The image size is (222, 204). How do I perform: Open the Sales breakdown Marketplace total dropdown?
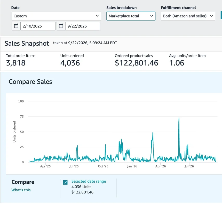[131, 16]
